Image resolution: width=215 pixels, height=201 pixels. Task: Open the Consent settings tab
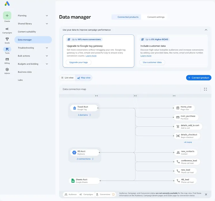pyautogui.click(x=156, y=17)
